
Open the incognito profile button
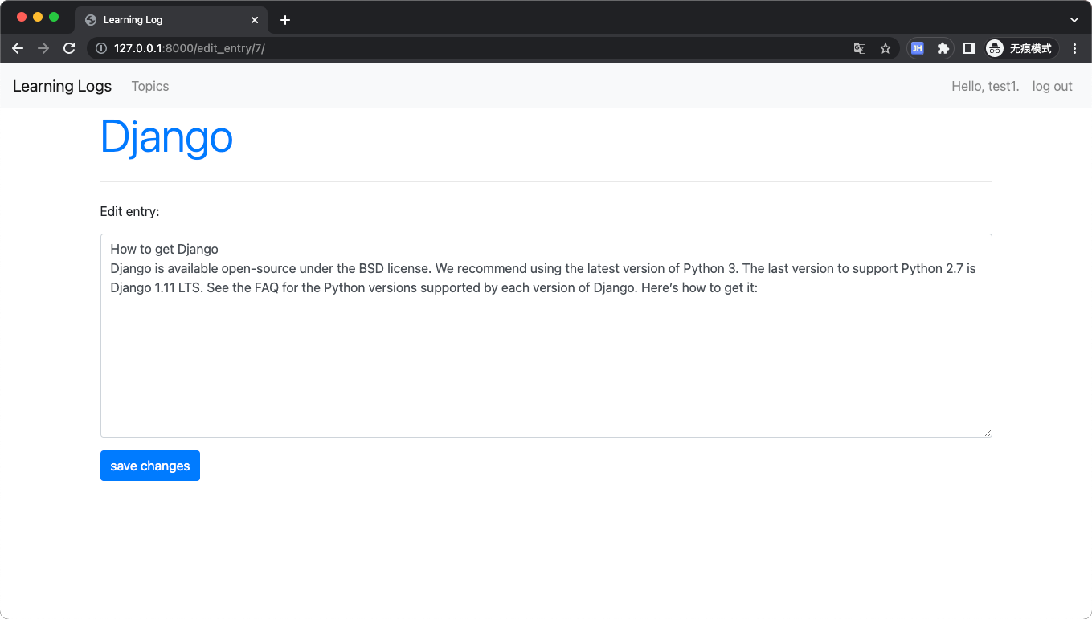(x=1021, y=48)
